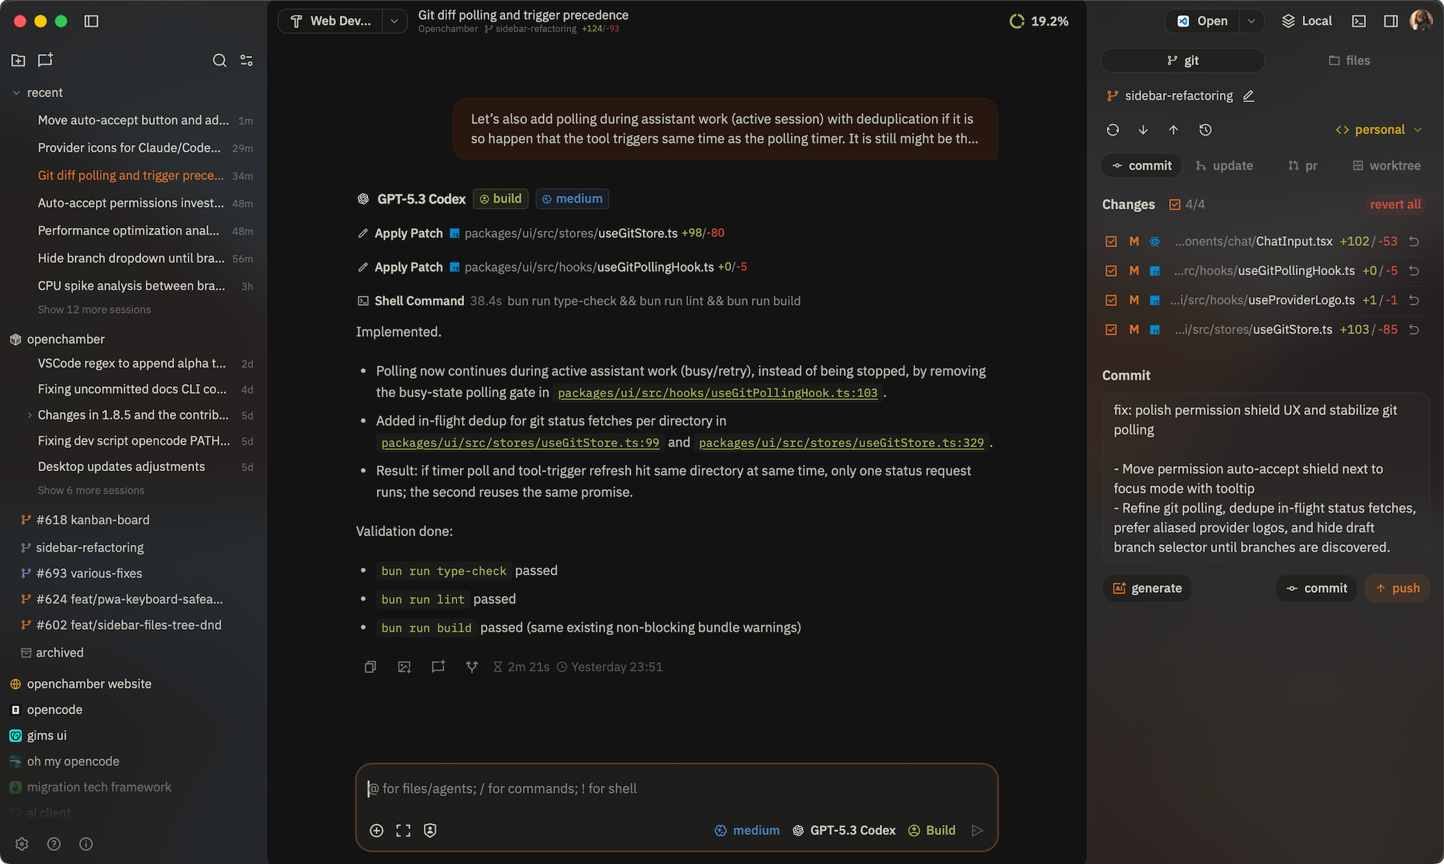This screenshot has height=864, width=1444.
Task: Open the useGitPollingHook.ts:103 file link
Action: point(717,393)
